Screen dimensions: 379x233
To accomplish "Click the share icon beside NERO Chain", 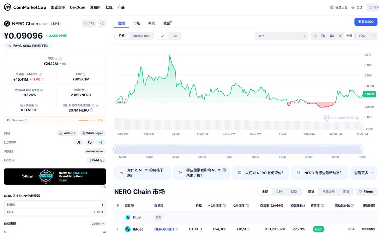I will click(x=102, y=23).
